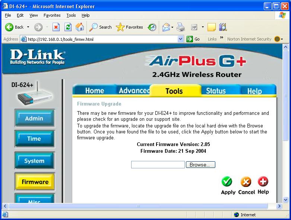The height and width of the screenshot is (220, 291).
Task: Switch to the Advanced tab
Action: point(134,90)
